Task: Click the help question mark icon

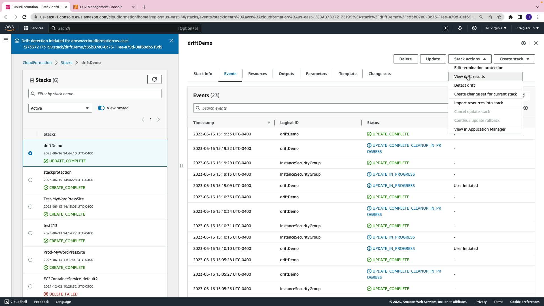Action: (474, 28)
